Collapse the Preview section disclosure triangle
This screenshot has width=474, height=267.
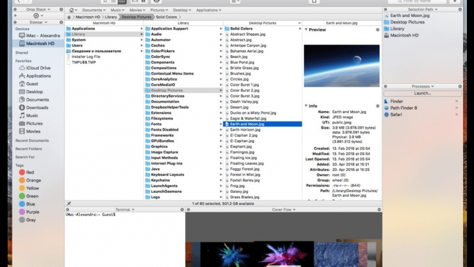pos(306,30)
